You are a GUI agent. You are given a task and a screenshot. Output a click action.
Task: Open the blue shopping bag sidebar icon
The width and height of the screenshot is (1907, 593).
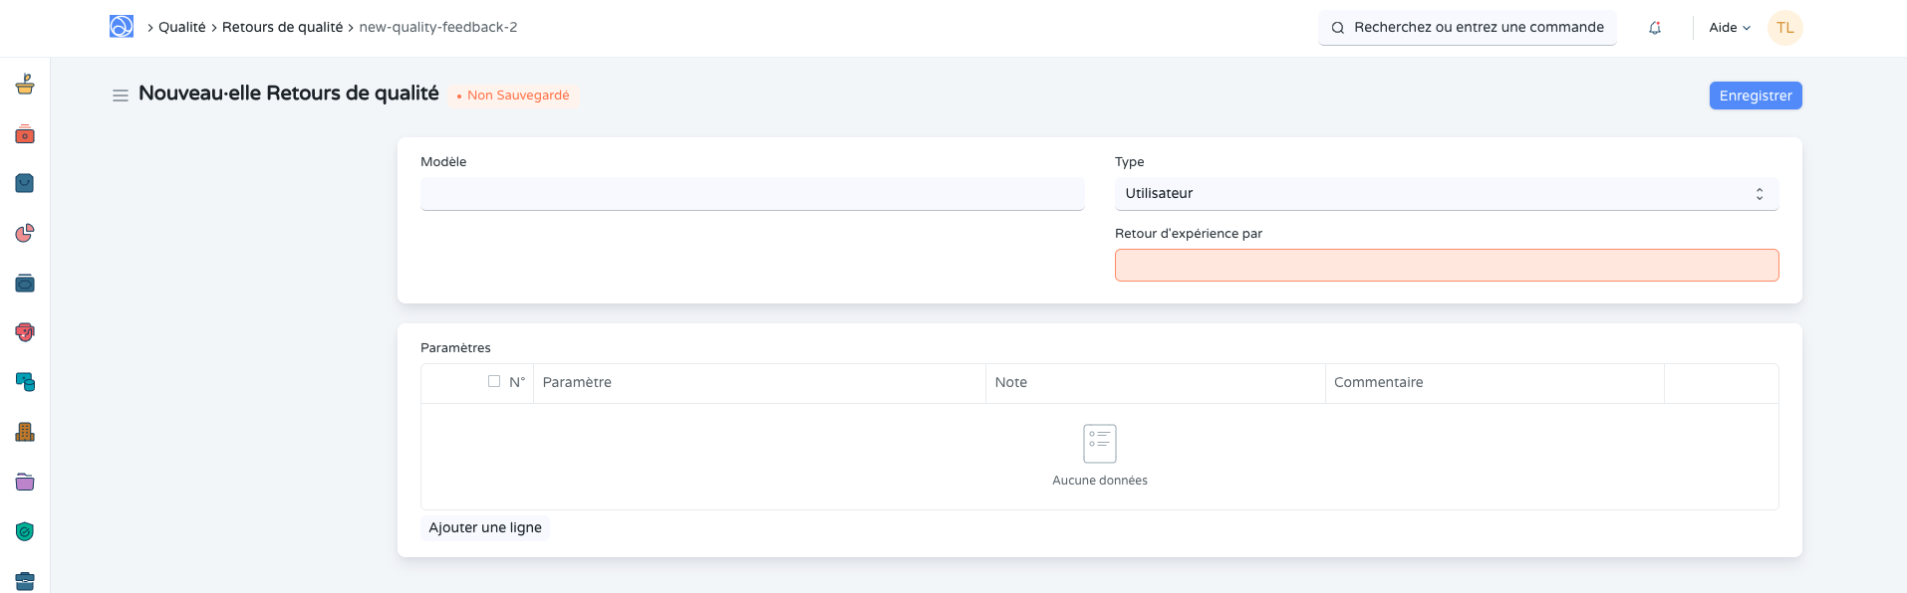[x=25, y=183]
